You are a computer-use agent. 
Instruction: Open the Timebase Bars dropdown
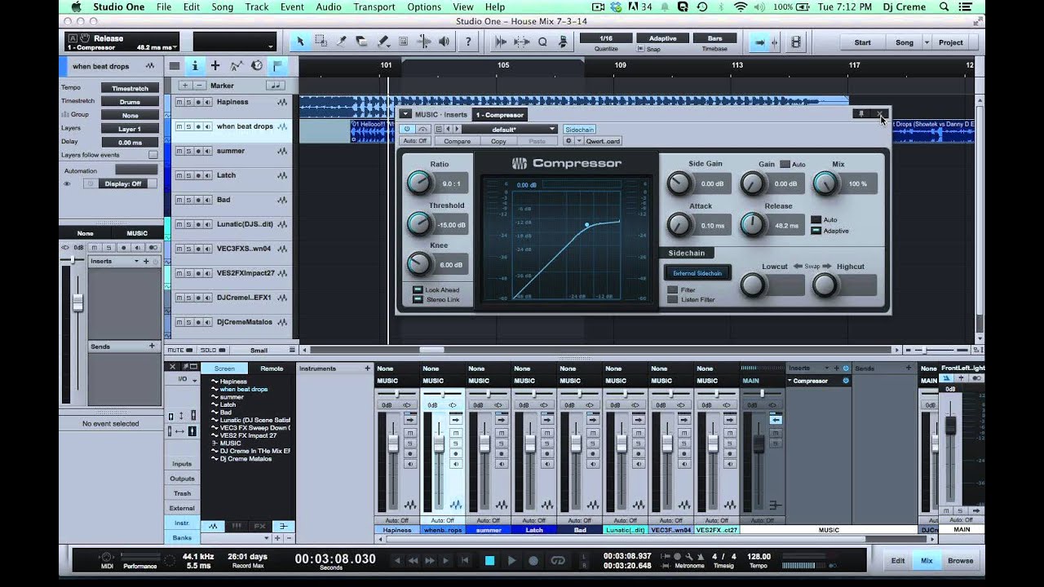714,38
